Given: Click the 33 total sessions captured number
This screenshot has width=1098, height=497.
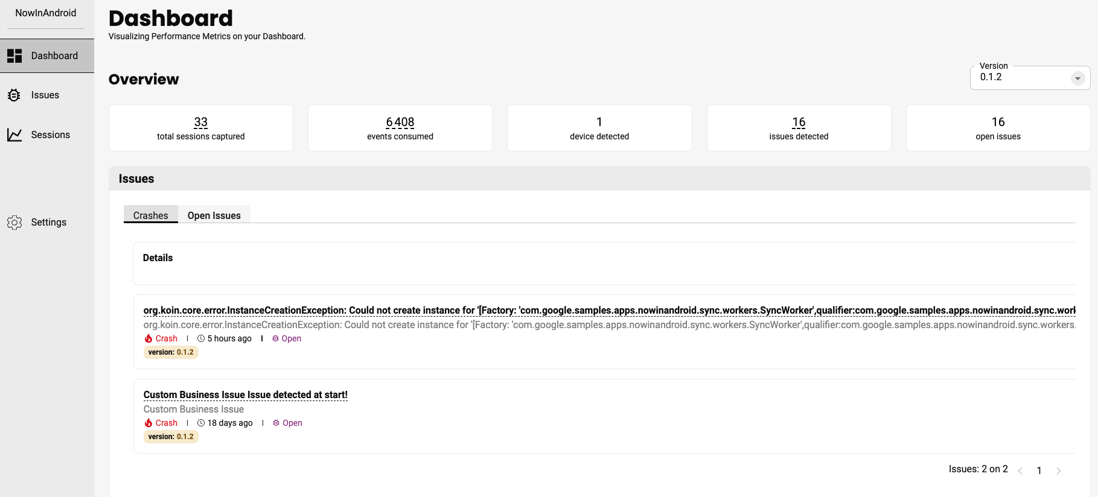Looking at the screenshot, I should [201, 122].
